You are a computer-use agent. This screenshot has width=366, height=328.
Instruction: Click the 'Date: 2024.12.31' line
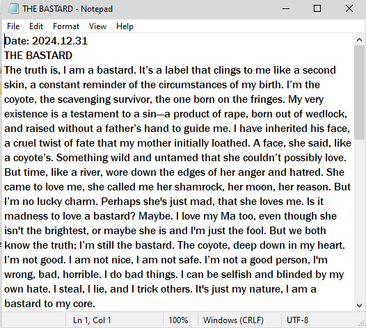[46, 41]
